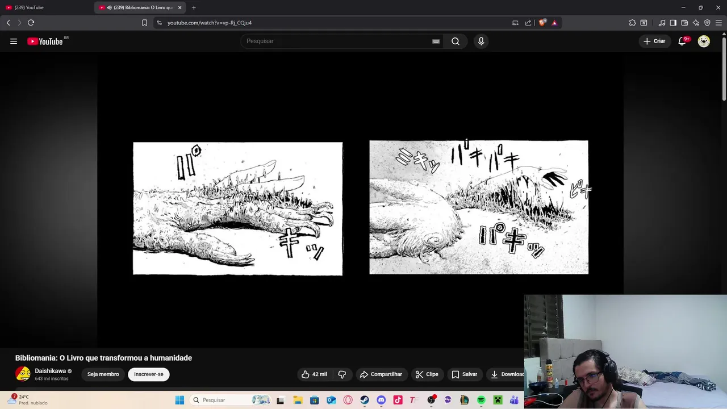727x409 pixels.
Task: Reload the page
Action: 31,23
